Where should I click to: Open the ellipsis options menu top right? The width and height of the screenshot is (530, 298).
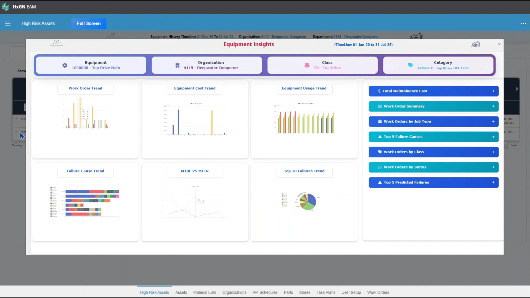523,23
